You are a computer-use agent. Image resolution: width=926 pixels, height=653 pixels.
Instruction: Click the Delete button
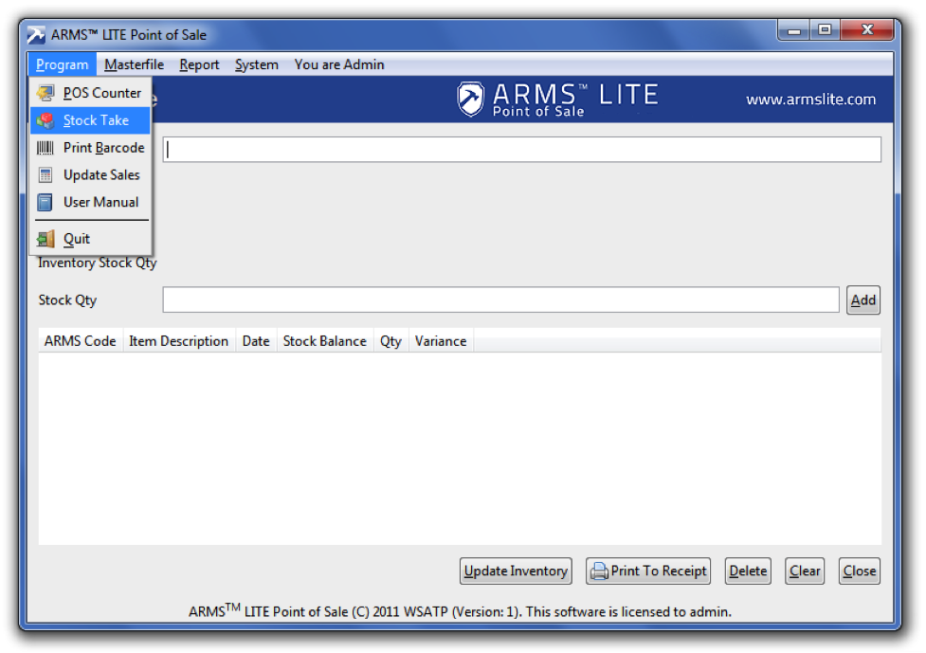coord(748,571)
